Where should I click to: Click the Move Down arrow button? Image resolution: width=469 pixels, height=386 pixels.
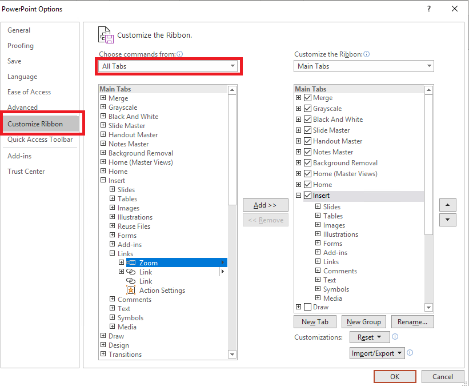coord(447,220)
